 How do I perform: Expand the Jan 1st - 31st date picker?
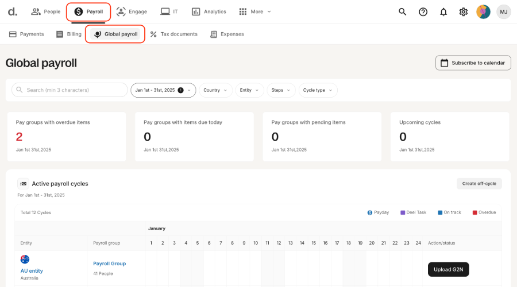click(163, 90)
